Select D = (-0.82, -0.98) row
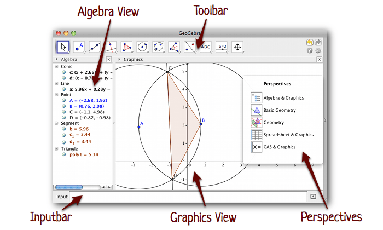Screen dimensions: 383x230 pos(90,118)
